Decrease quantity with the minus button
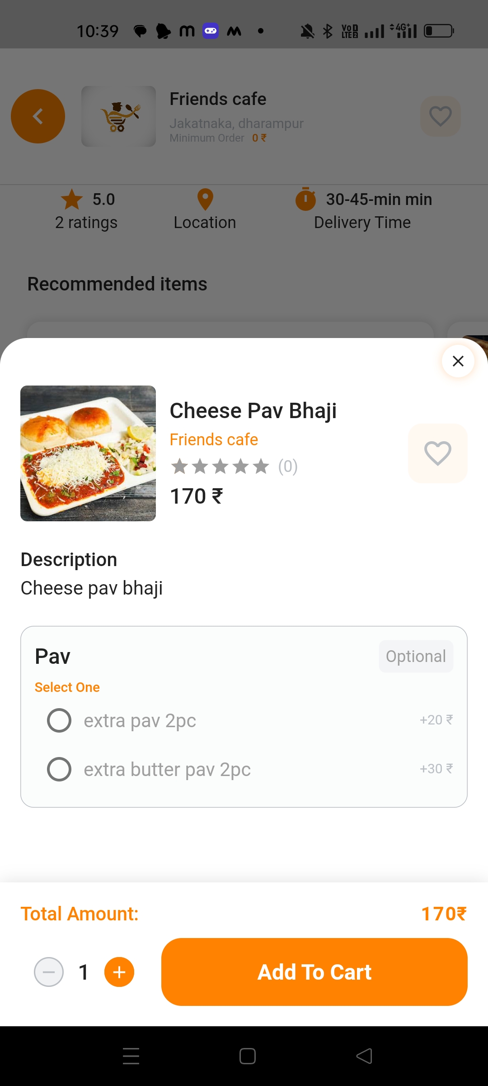This screenshot has width=488, height=1086. coord(49,972)
